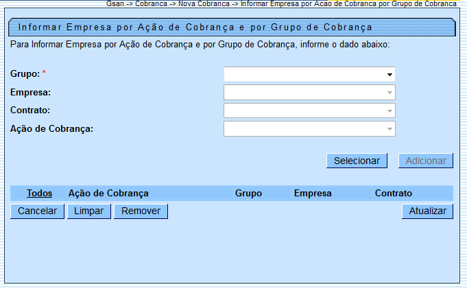Click the Limpar button
The width and height of the screenshot is (467, 289).
tap(89, 211)
